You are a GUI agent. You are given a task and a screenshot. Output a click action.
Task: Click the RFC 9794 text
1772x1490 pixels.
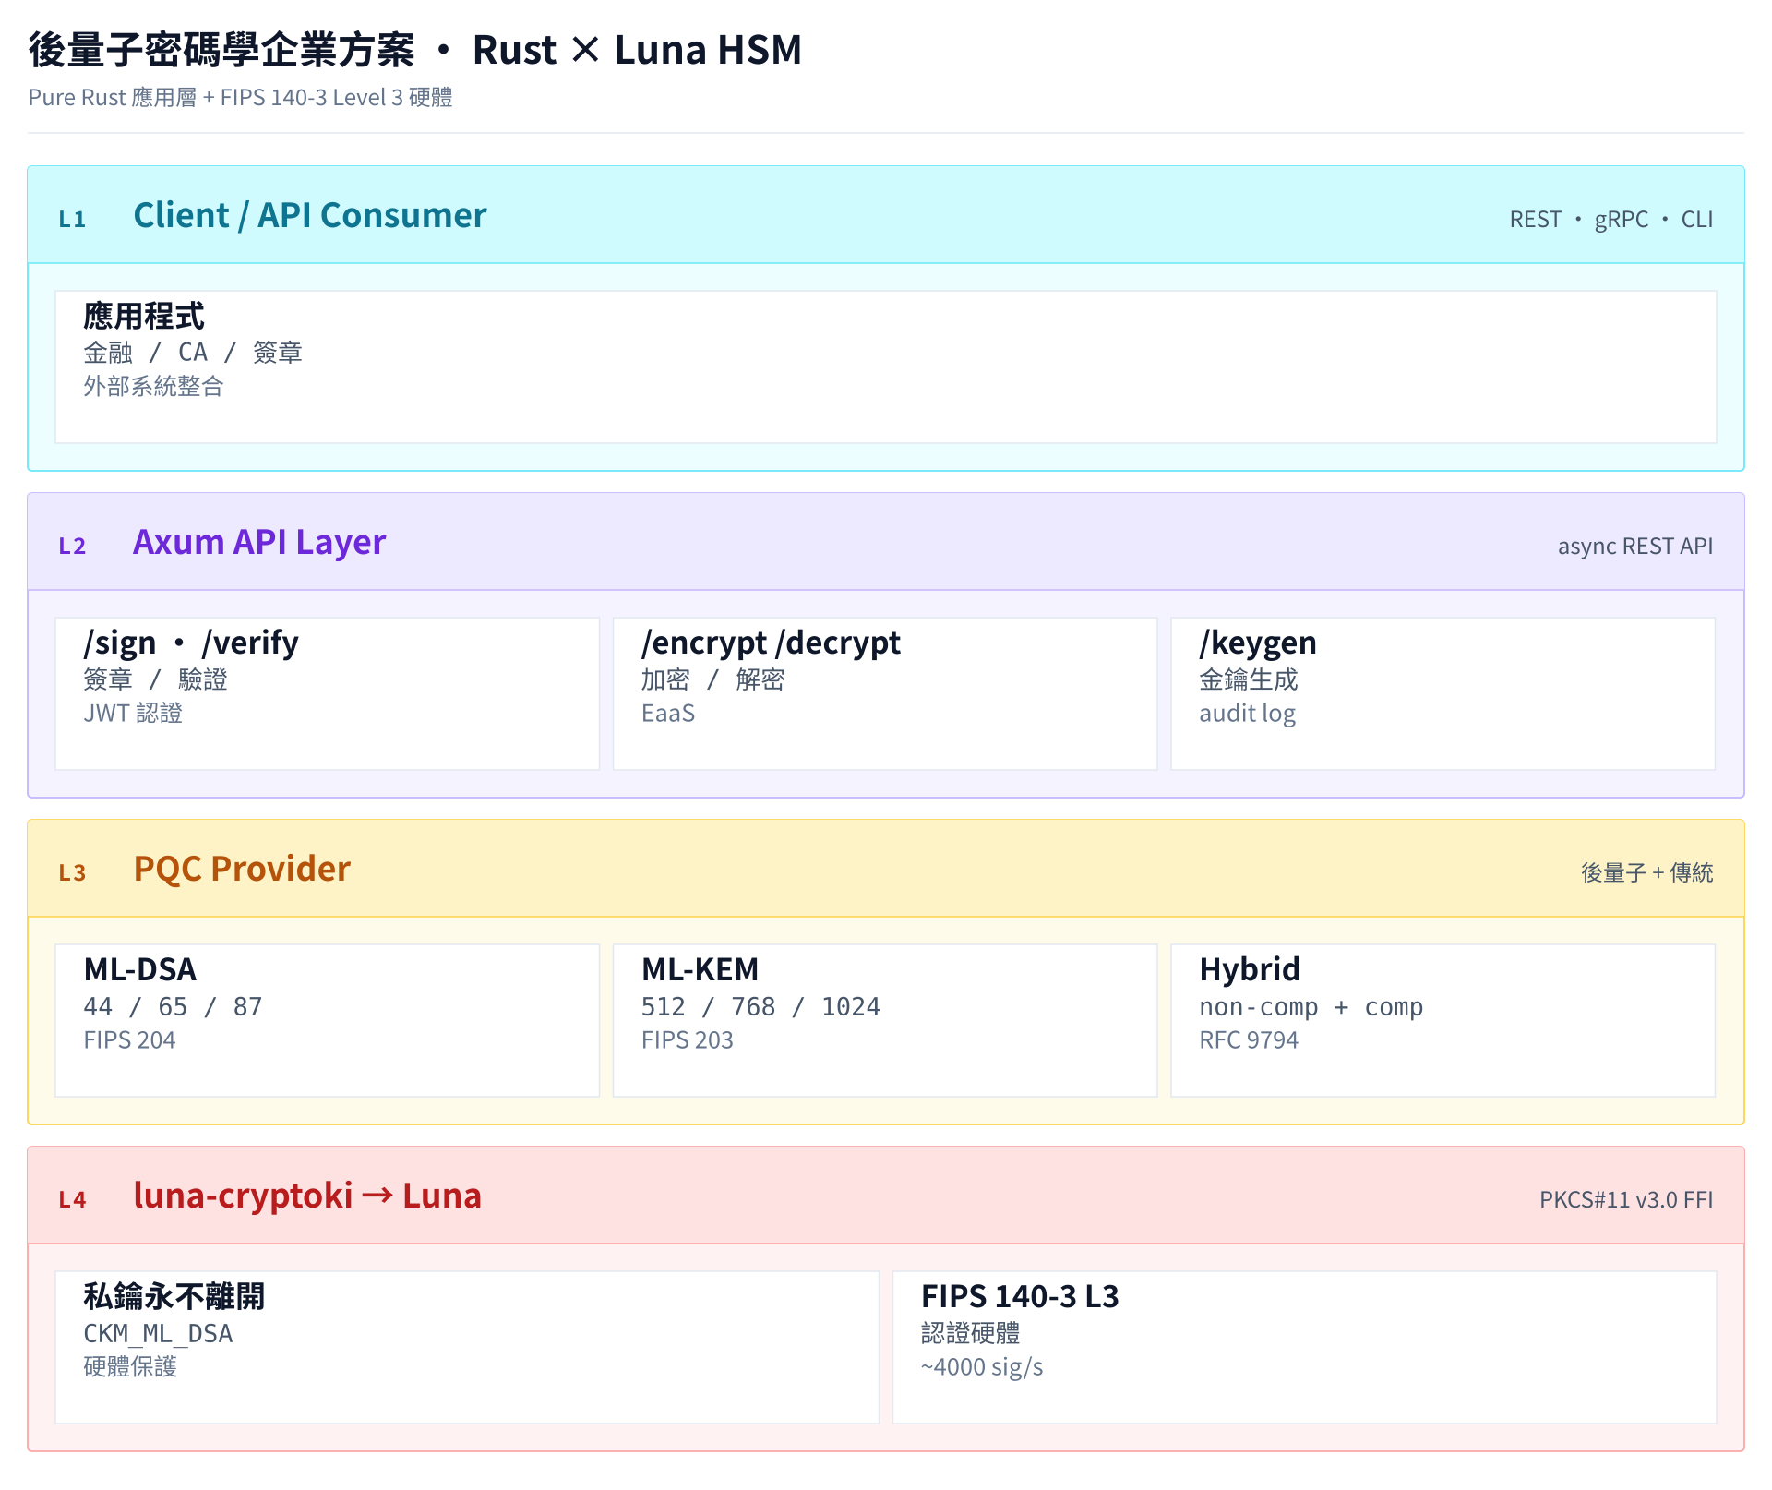1249,1040
